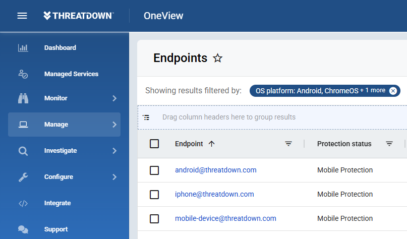Image resolution: width=407 pixels, height=239 pixels.
Task: Click the Integrate code brackets icon
Action: 23,203
